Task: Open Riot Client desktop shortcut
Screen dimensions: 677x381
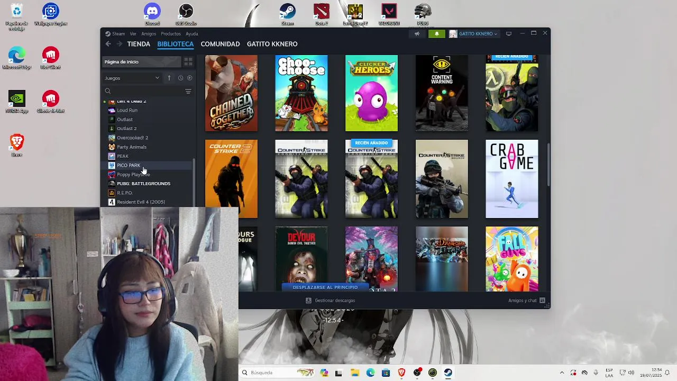Action: pyautogui.click(x=51, y=58)
